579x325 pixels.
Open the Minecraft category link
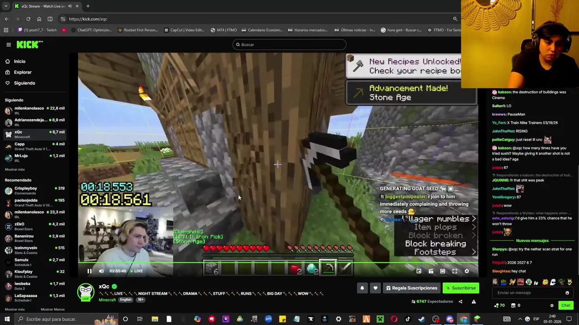click(107, 300)
